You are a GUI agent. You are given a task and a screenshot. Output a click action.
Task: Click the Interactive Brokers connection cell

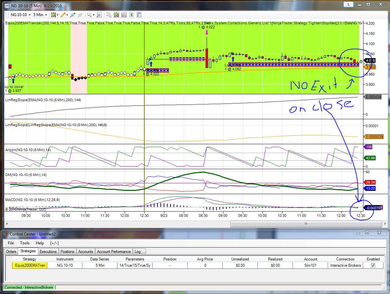[x=345, y=265]
